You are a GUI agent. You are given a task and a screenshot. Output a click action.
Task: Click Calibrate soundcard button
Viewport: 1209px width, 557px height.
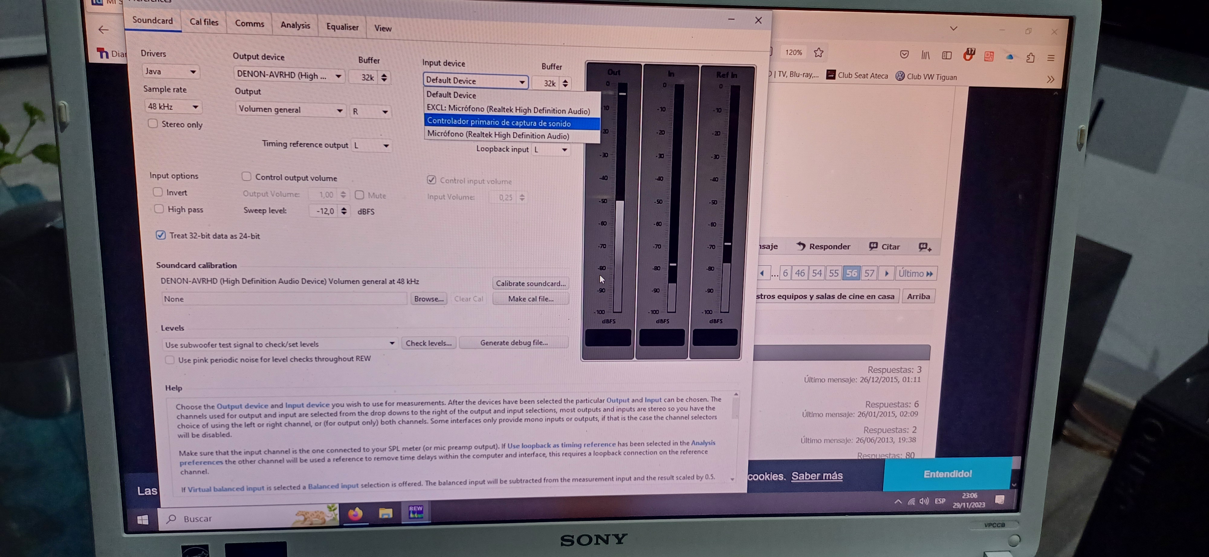[530, 283]
